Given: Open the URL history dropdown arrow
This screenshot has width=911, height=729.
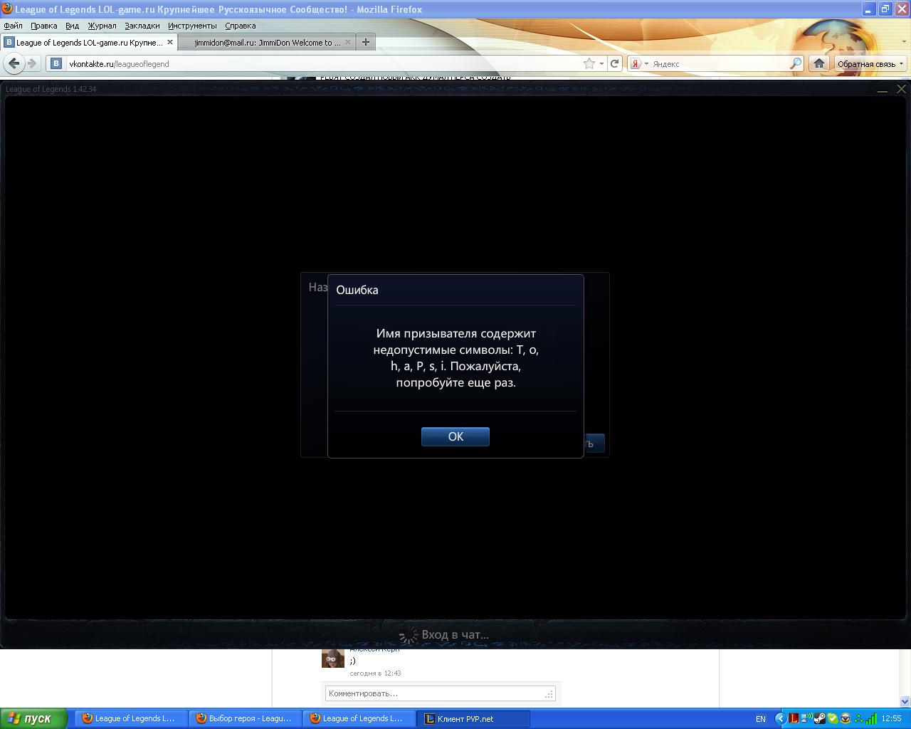Looking at the screenshot, I should [x=601, y=63].
